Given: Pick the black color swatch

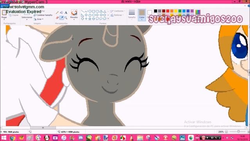Looking at the screenshot, I should tap(155, 11).
